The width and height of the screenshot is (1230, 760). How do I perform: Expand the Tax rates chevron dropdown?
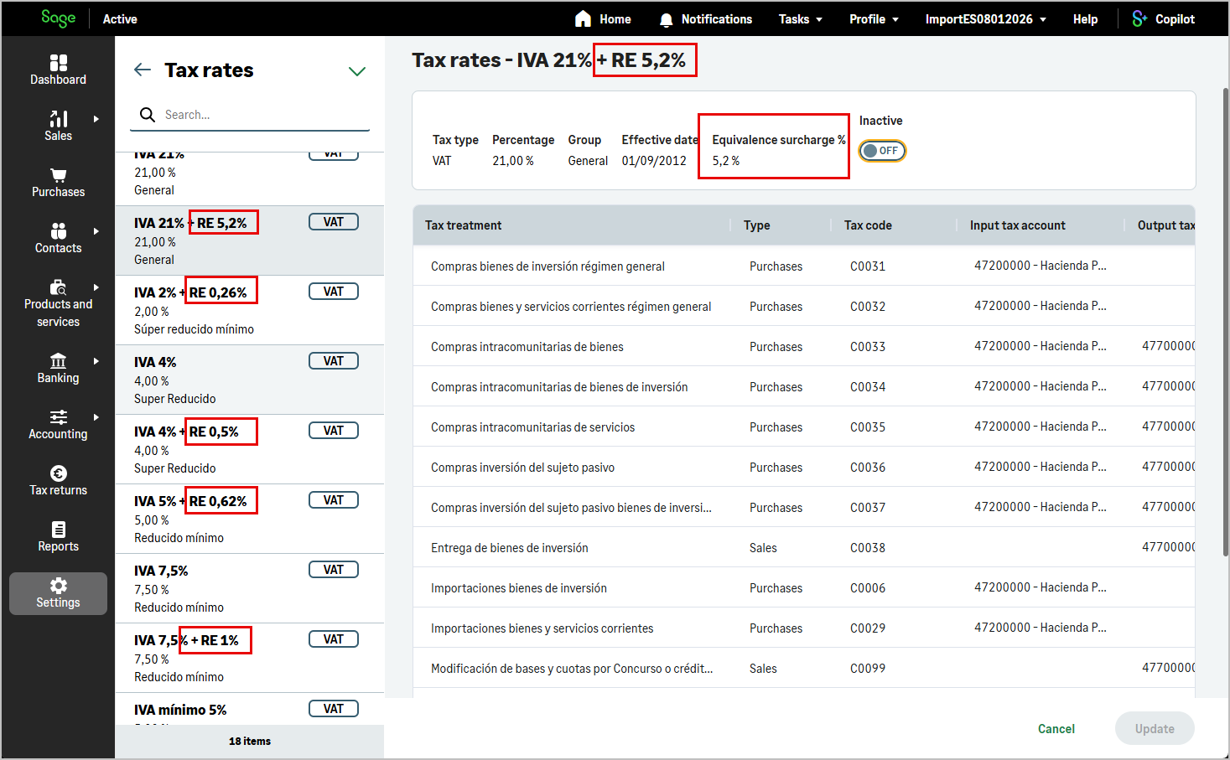(357, 71)
